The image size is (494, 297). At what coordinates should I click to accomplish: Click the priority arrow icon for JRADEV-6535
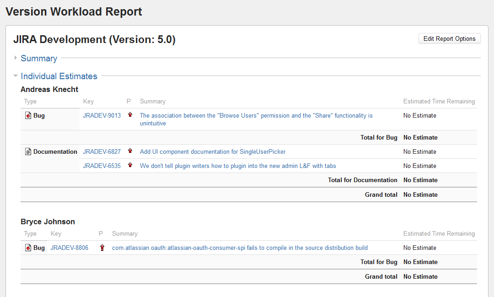[x=130, y=166]
